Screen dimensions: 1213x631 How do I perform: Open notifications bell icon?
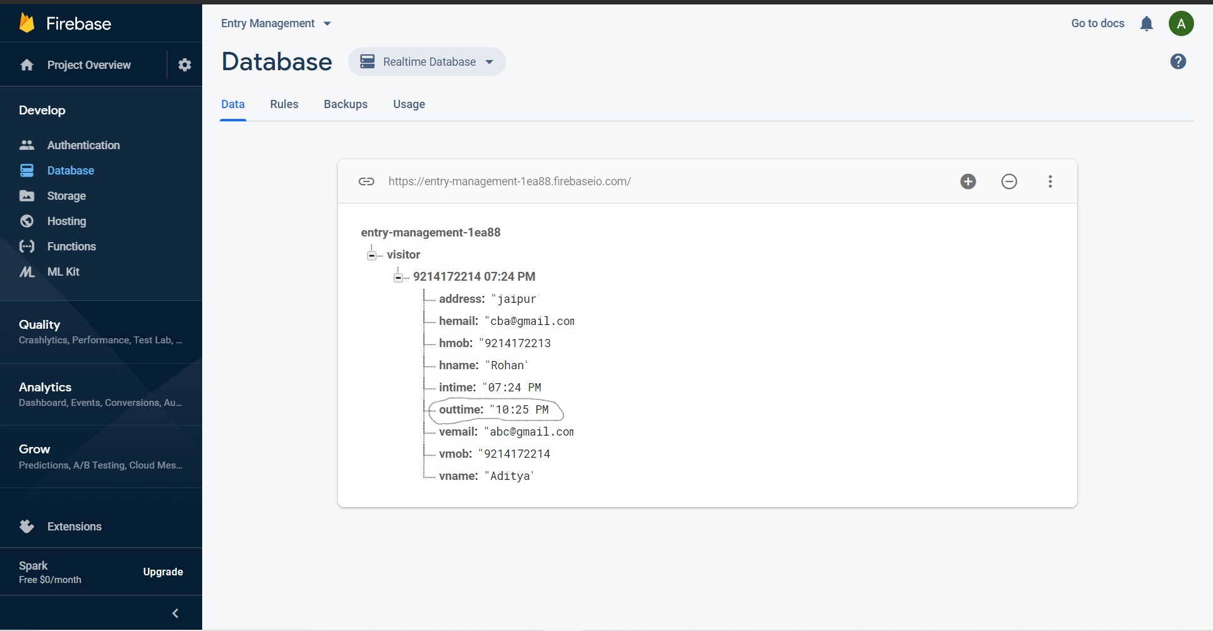(x=1146, y=23)
